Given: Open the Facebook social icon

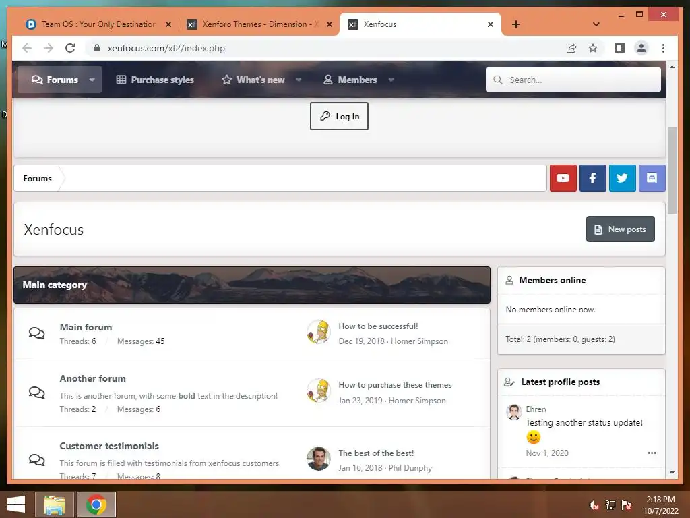Looking at the screenshot, I should pos(592,178).
